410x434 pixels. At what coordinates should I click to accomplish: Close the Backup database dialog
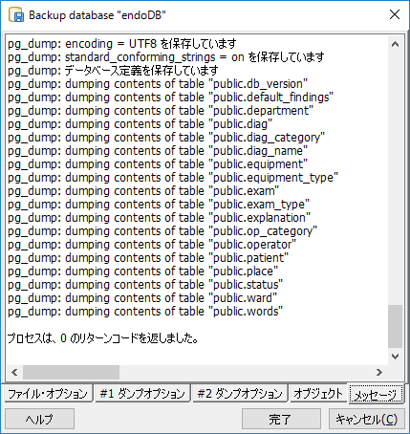tap(395, 14)
